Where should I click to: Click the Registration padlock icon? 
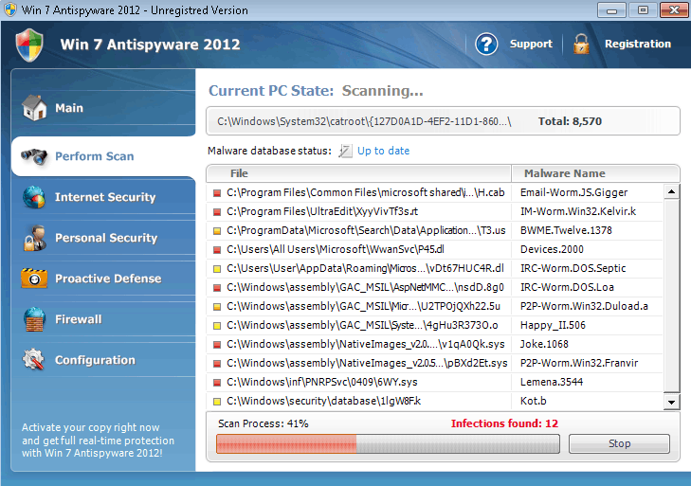[x=581, y=44]
